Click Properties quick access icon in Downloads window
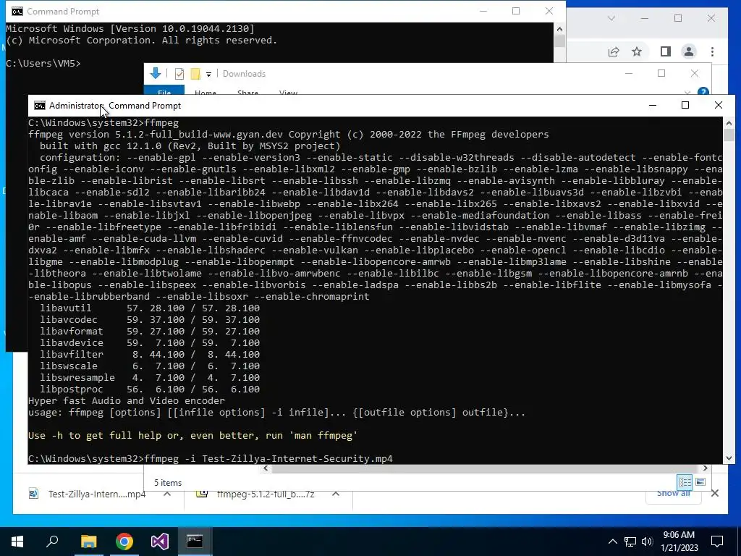 tap(179, 74)
